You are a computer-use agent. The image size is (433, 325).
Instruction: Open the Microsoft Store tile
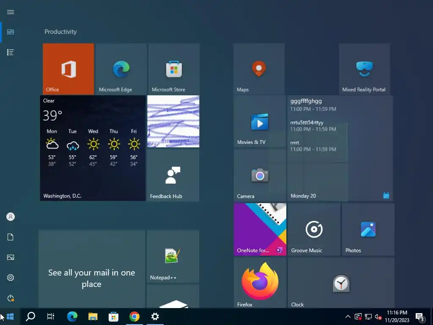tap(174, 69)
